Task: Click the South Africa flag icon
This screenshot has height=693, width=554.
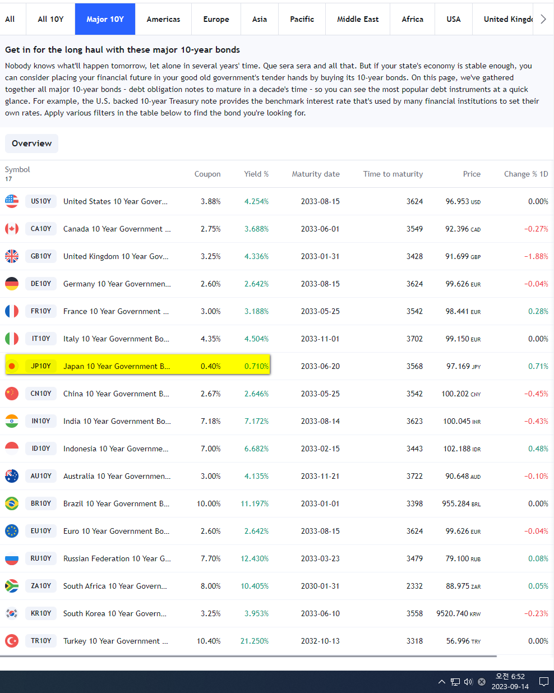Action: point(12,586)
